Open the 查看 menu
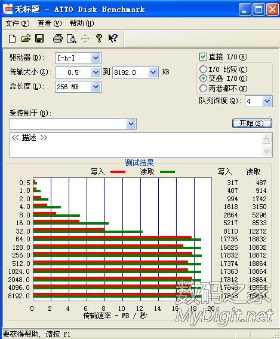 tap(50, 23)
